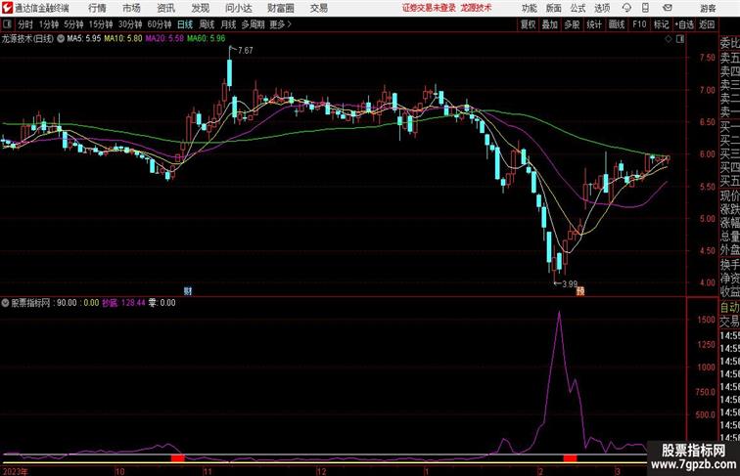The height and width of the screenshot is (476, 740).
Task: Add stock via +自选 button
Action: click(x=684, y=24)
